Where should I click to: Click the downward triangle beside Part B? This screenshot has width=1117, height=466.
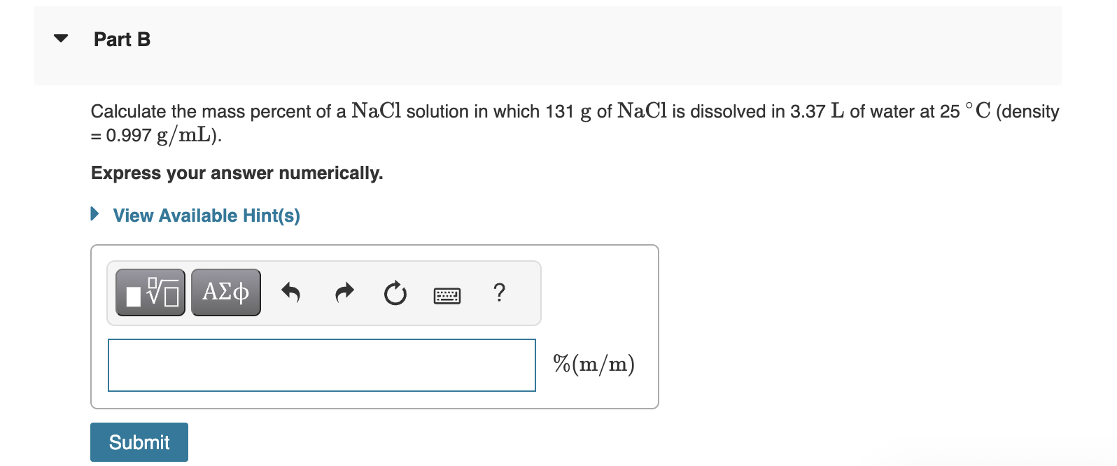[x=60, y=38]
